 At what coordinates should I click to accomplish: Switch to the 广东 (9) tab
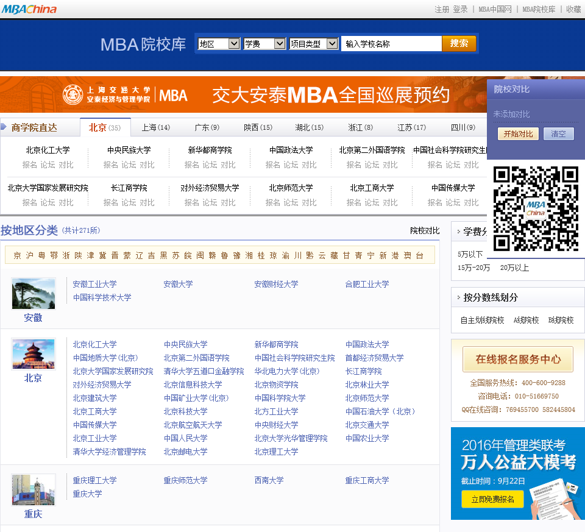tap(207, 127)
